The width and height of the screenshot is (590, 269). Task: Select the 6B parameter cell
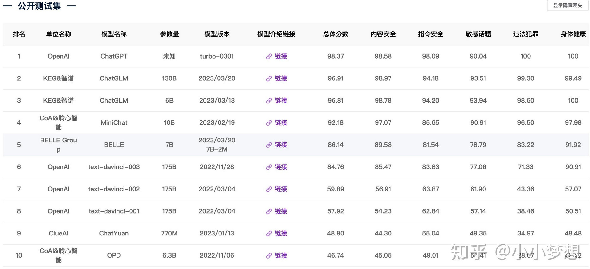pos(169,101)
